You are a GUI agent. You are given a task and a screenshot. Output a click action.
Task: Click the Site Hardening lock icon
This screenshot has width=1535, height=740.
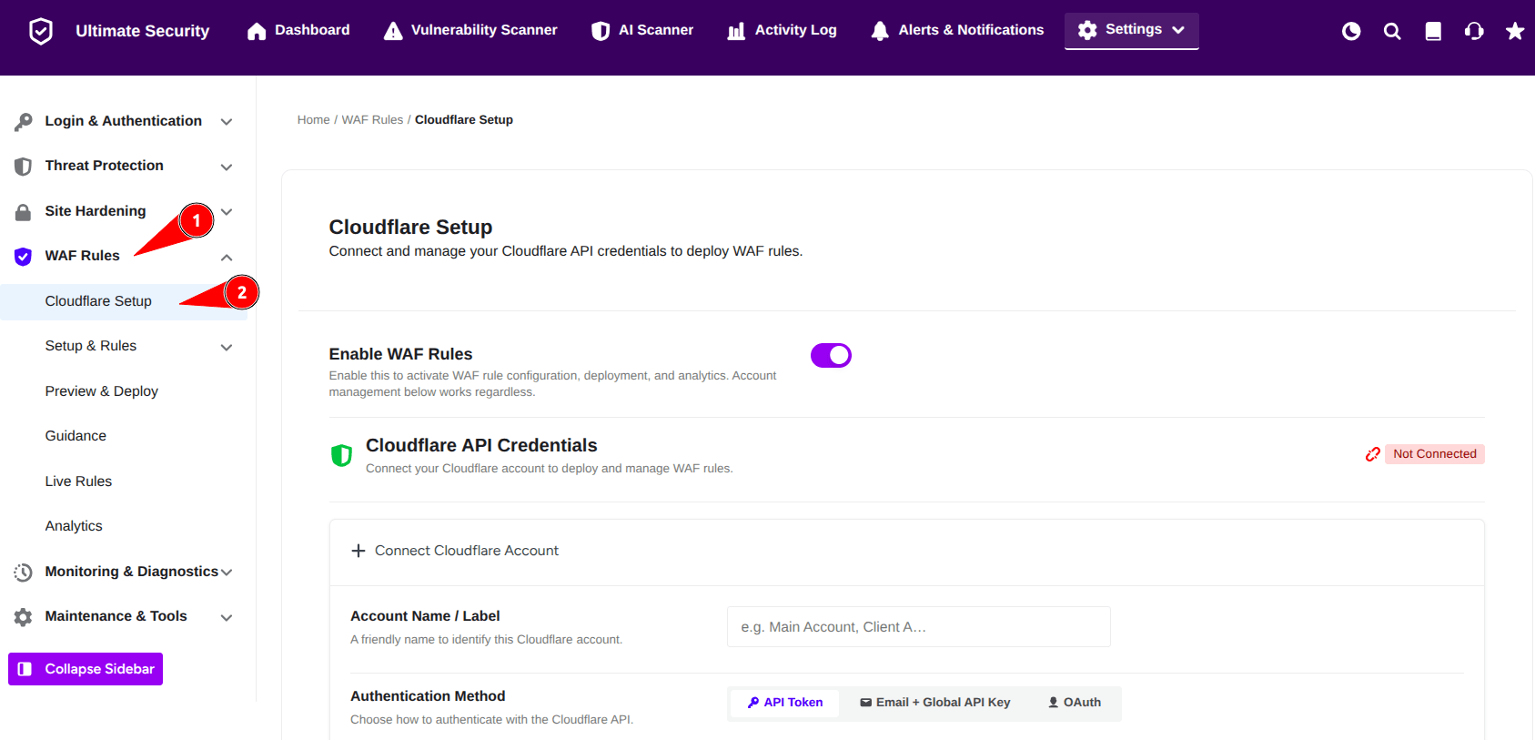pos(24,212)
